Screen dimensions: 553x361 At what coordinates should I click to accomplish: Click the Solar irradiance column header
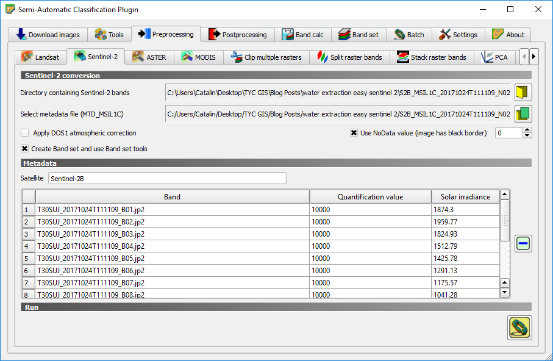(465, 197)
